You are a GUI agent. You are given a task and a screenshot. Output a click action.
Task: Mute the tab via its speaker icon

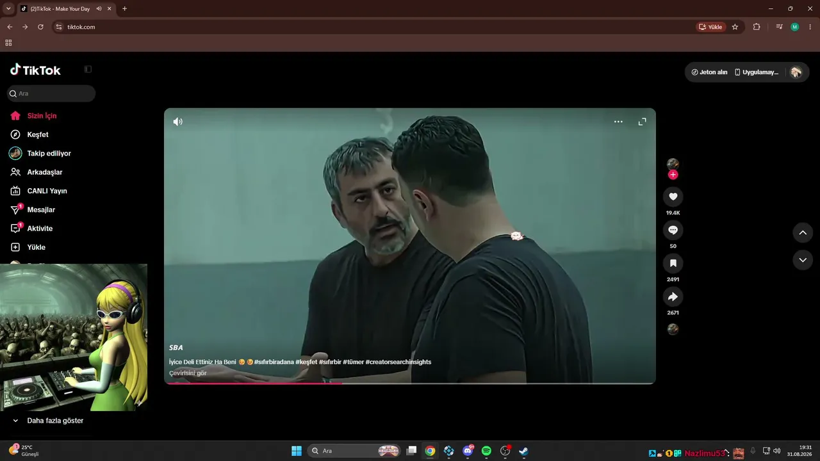[x=99, y=9]
